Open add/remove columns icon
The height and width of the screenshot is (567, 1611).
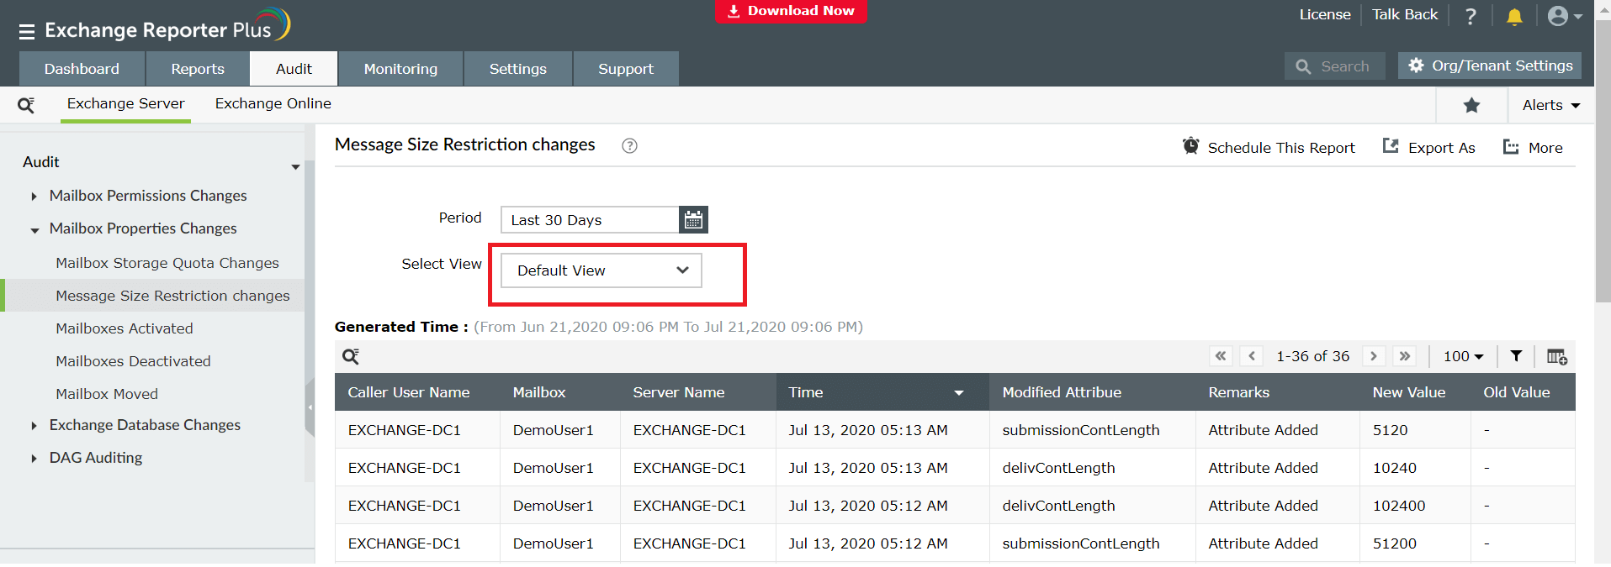click(1556, 356)
